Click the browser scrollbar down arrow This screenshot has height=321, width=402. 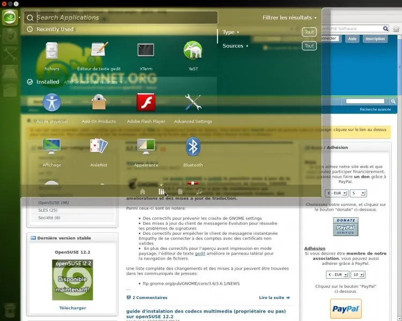pos(399,318)
